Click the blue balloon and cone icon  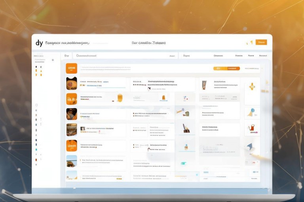251,112
